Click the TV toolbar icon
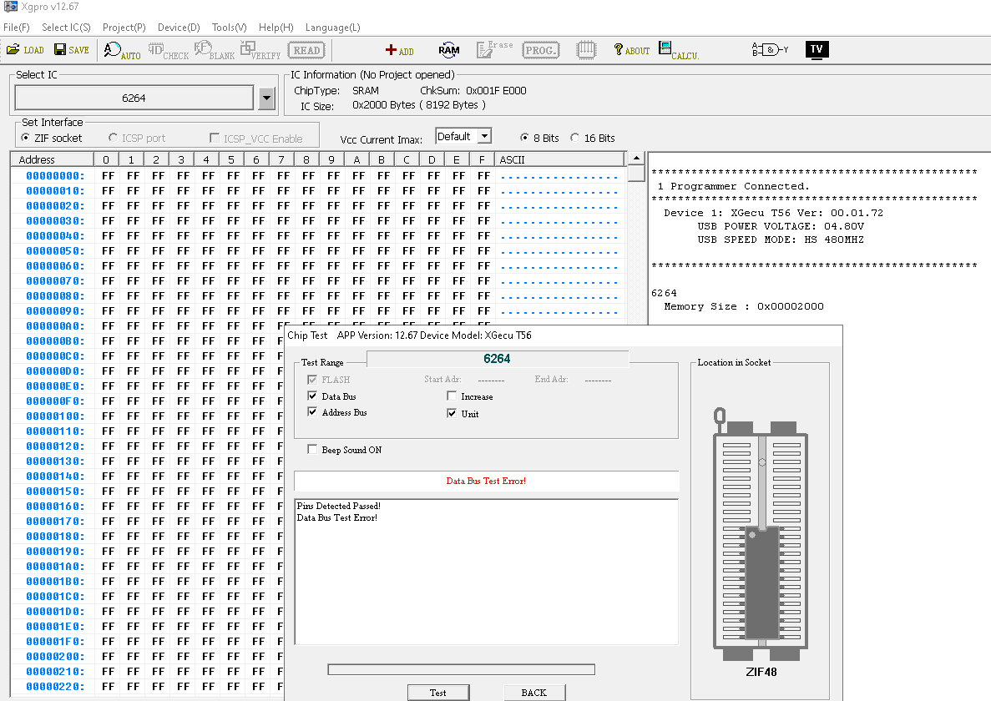 [817, 49]
